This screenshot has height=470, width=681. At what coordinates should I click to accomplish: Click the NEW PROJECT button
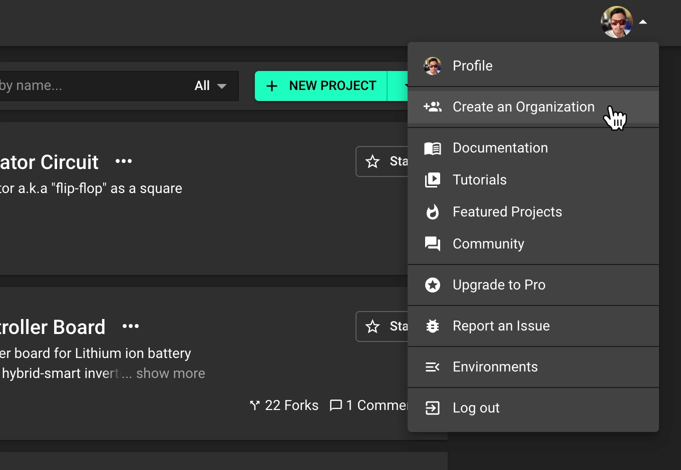(x=323, y=85)
